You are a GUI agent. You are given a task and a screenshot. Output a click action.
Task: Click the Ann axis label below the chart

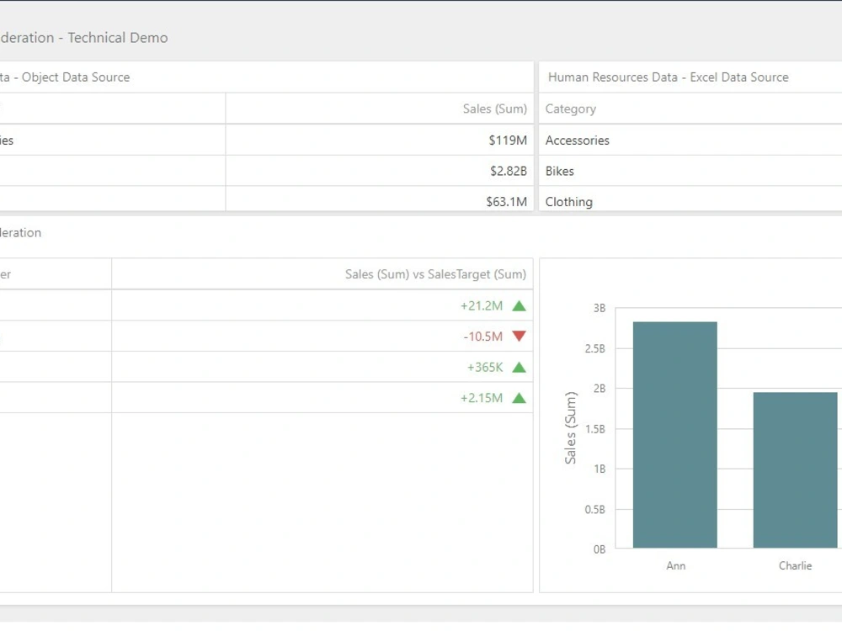click(x=674, y=566)
